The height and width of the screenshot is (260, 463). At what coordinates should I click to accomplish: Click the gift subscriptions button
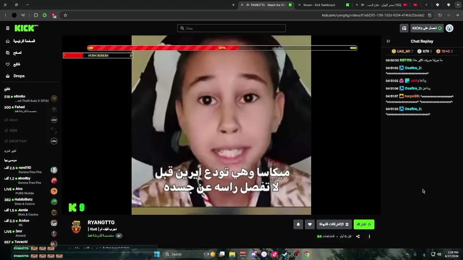(x=334, y=224)
